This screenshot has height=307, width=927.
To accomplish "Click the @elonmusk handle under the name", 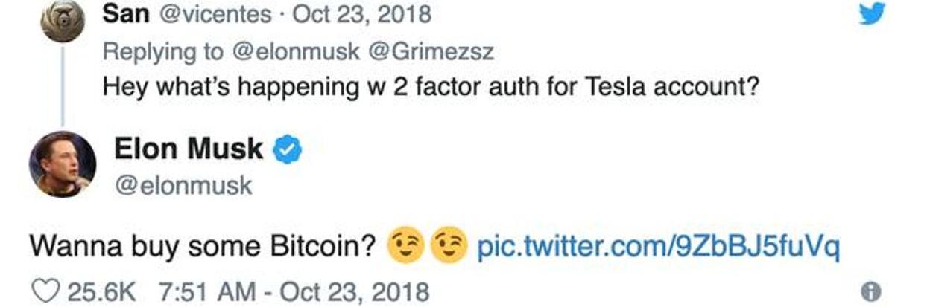I will point(183,186).
